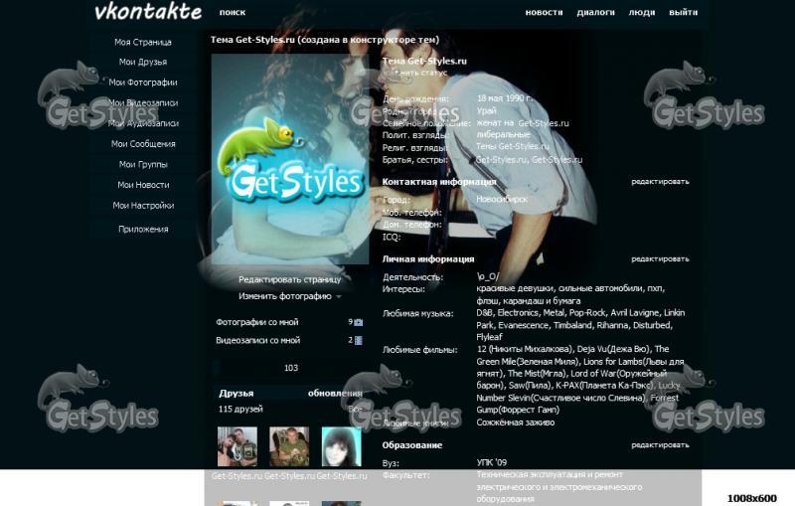Click the birthday 18 мая 1990 г.

(505, 98)
